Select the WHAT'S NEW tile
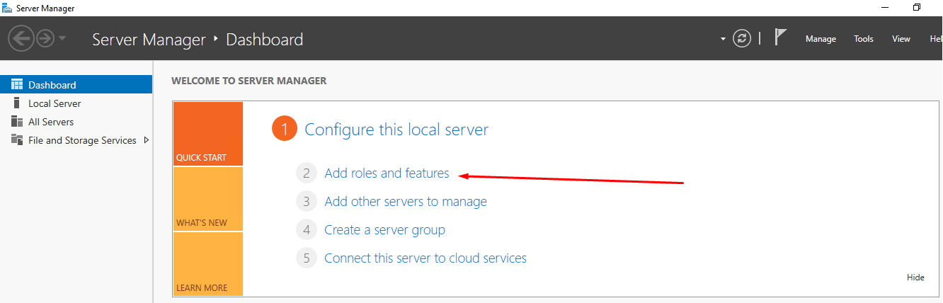The height and width of the screenshot is (303, 943). click(x=208, y=200)
